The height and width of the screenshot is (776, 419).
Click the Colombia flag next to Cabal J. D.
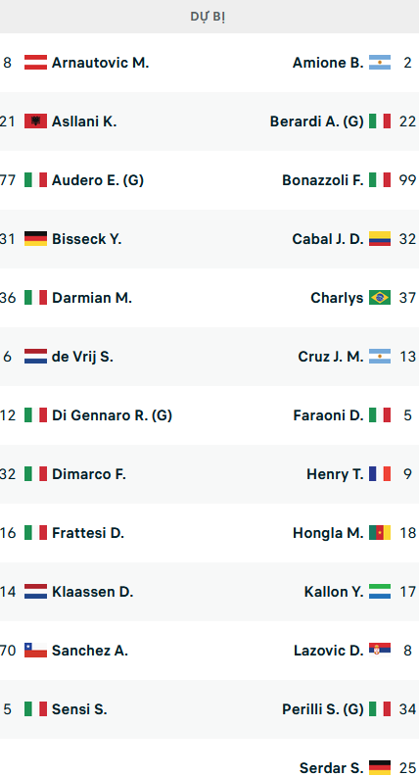click(x=380, y=239)
